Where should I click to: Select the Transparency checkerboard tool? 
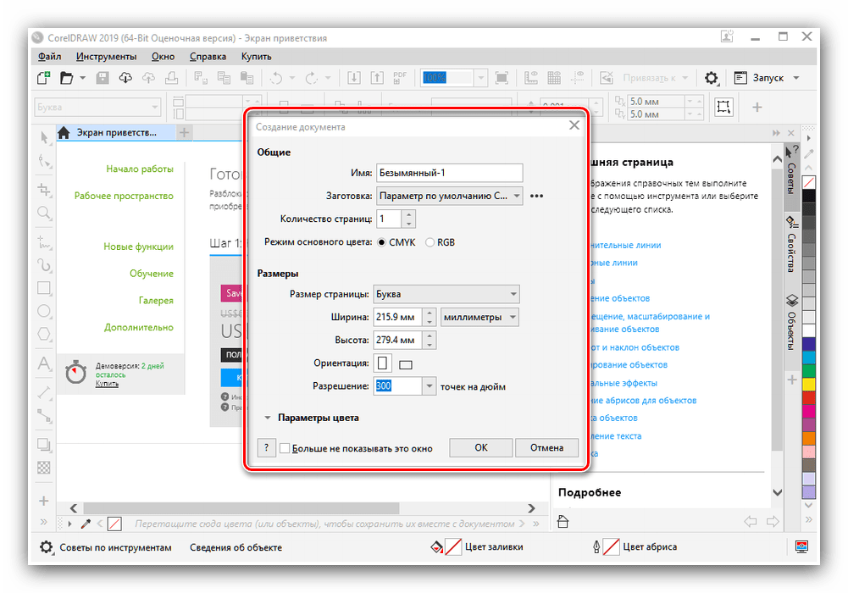pyautogui.click(x=44, y=468)
